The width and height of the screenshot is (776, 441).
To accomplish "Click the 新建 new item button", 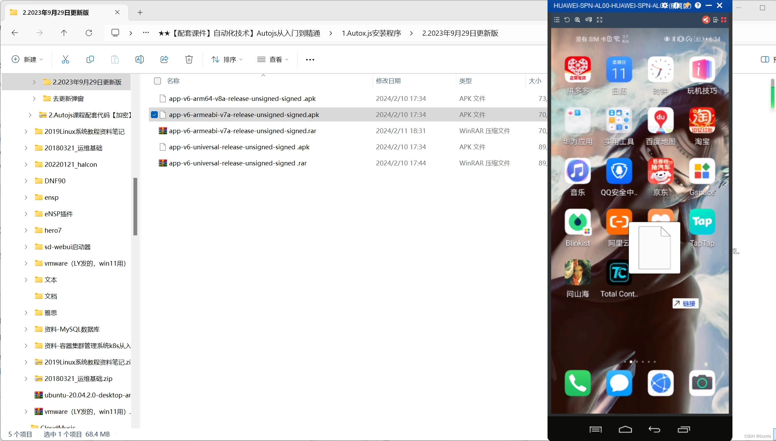I will (x=27, y=59).
